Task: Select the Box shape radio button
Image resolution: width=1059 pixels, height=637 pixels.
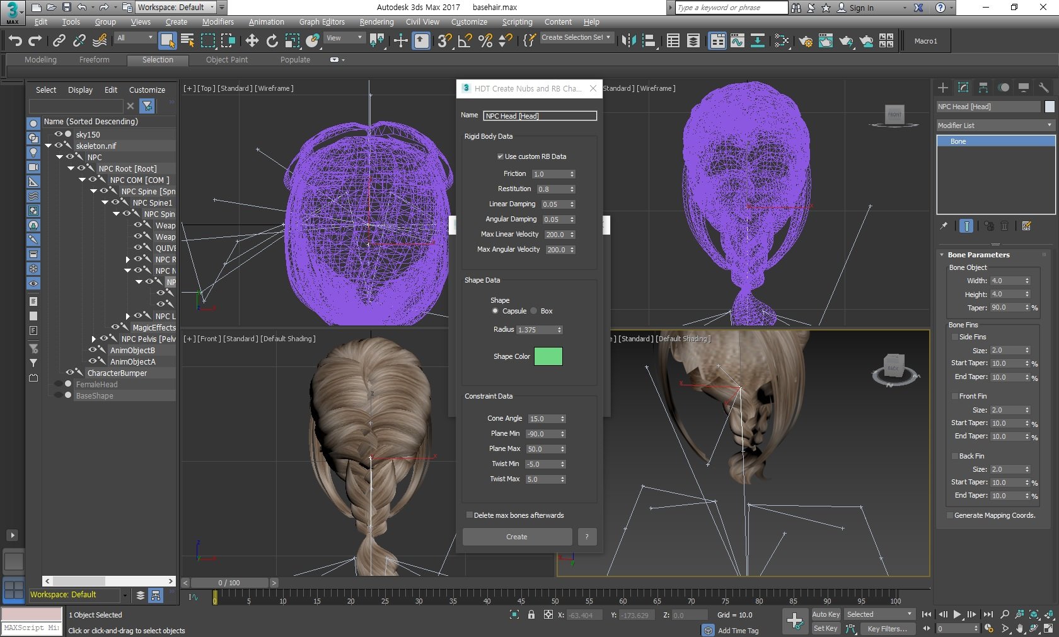Action: click(x=534, y=311)
